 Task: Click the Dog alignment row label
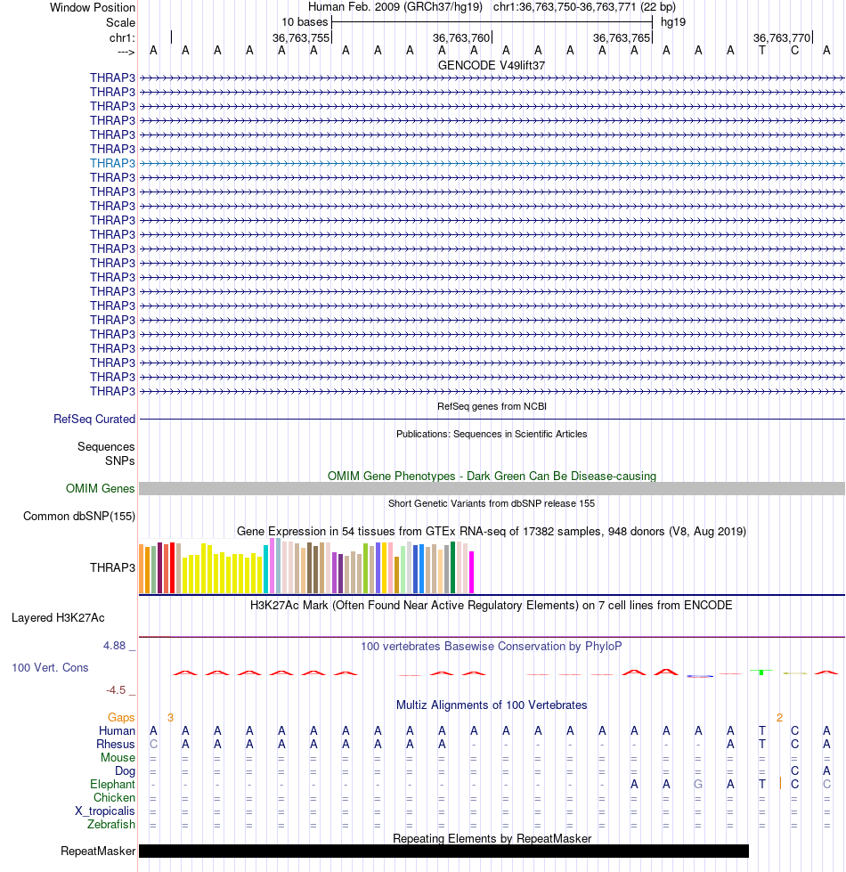tap(125, 770)
